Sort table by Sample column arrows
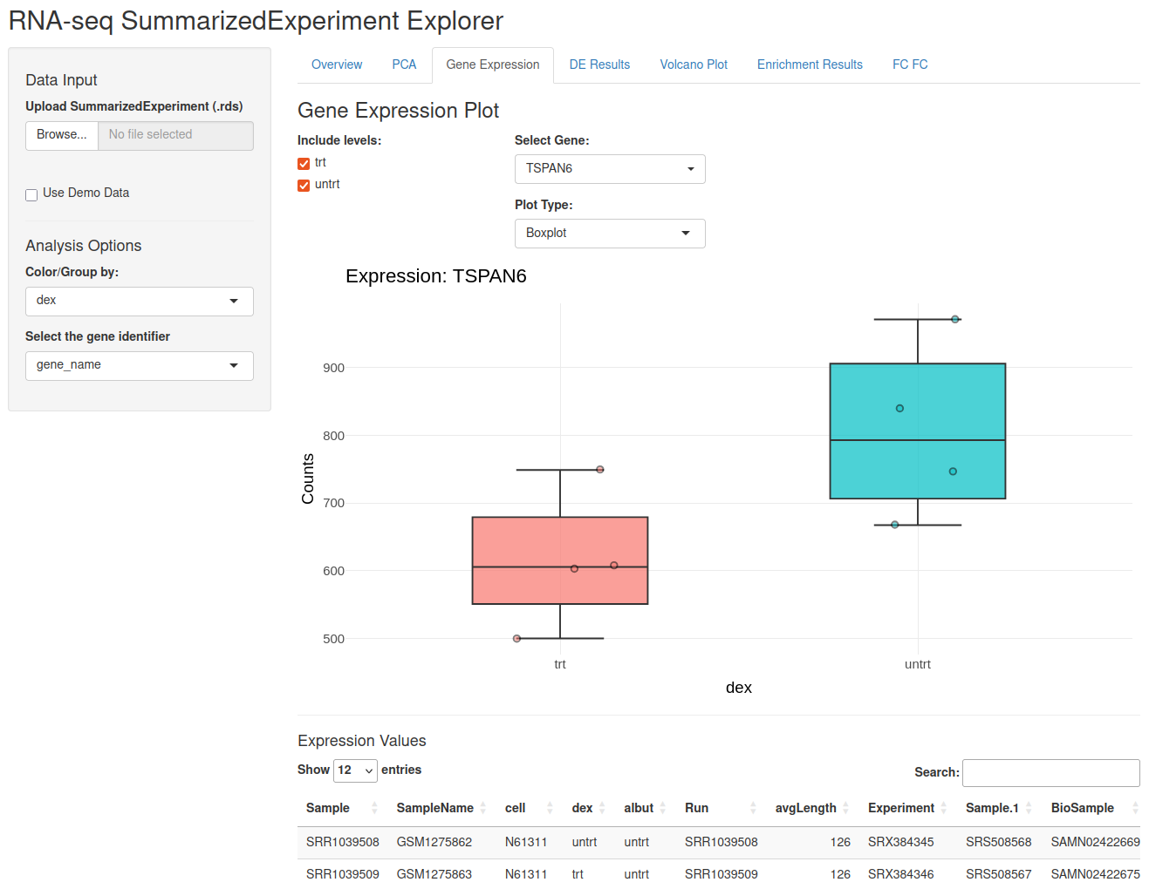Image resolution: width=1149 pixels, height=889 pixels. (x=374, y=808)
